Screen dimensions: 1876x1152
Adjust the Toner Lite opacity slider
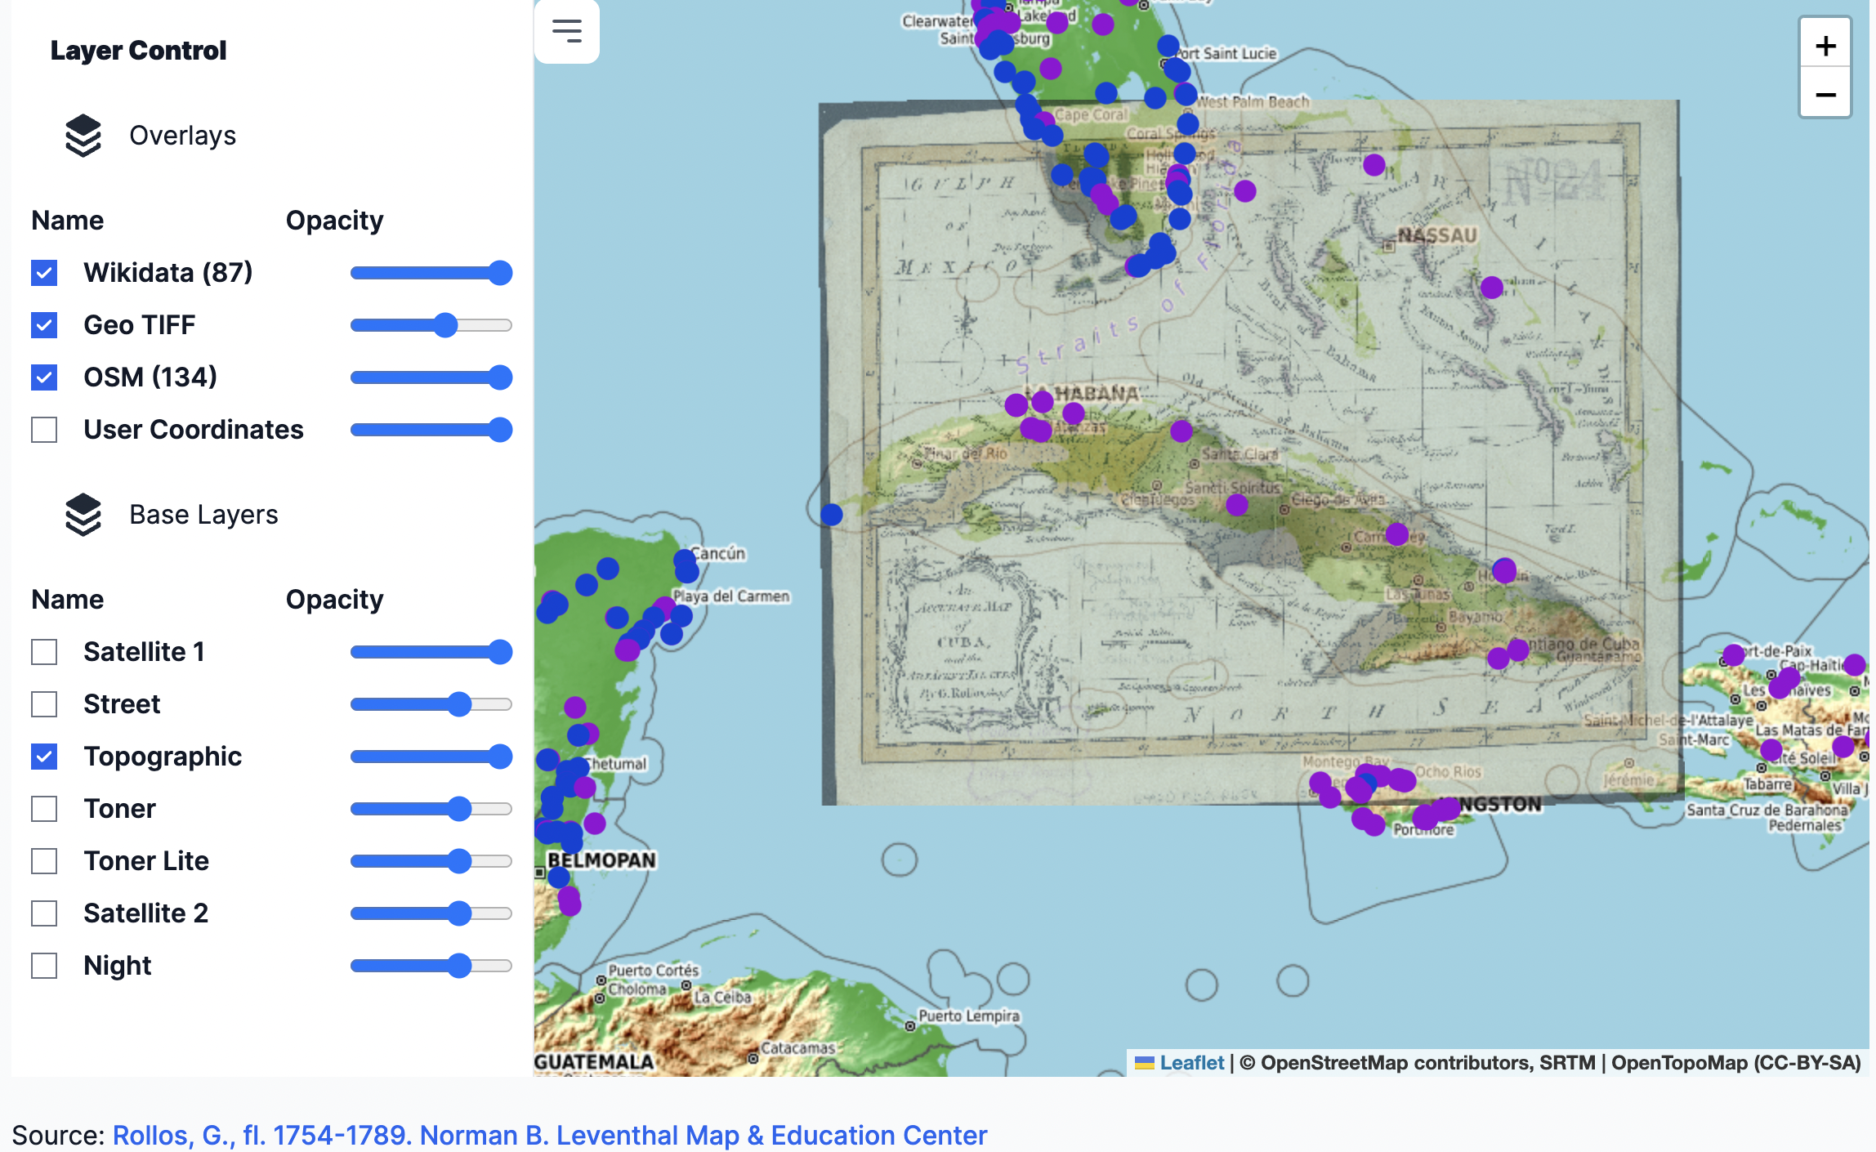tap(431, 861)
